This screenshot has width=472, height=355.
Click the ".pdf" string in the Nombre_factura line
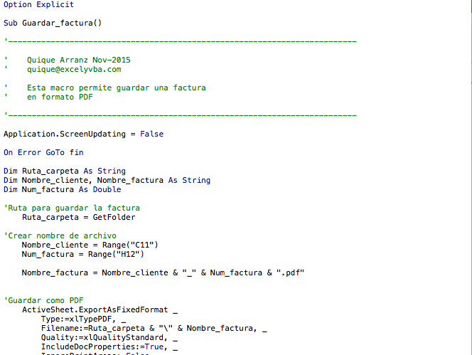point(291,272)
